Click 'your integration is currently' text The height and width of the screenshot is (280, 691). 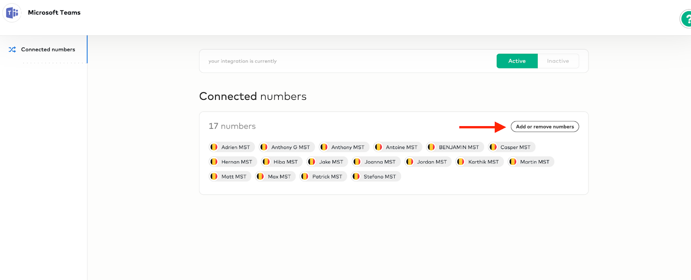[243, 61]
